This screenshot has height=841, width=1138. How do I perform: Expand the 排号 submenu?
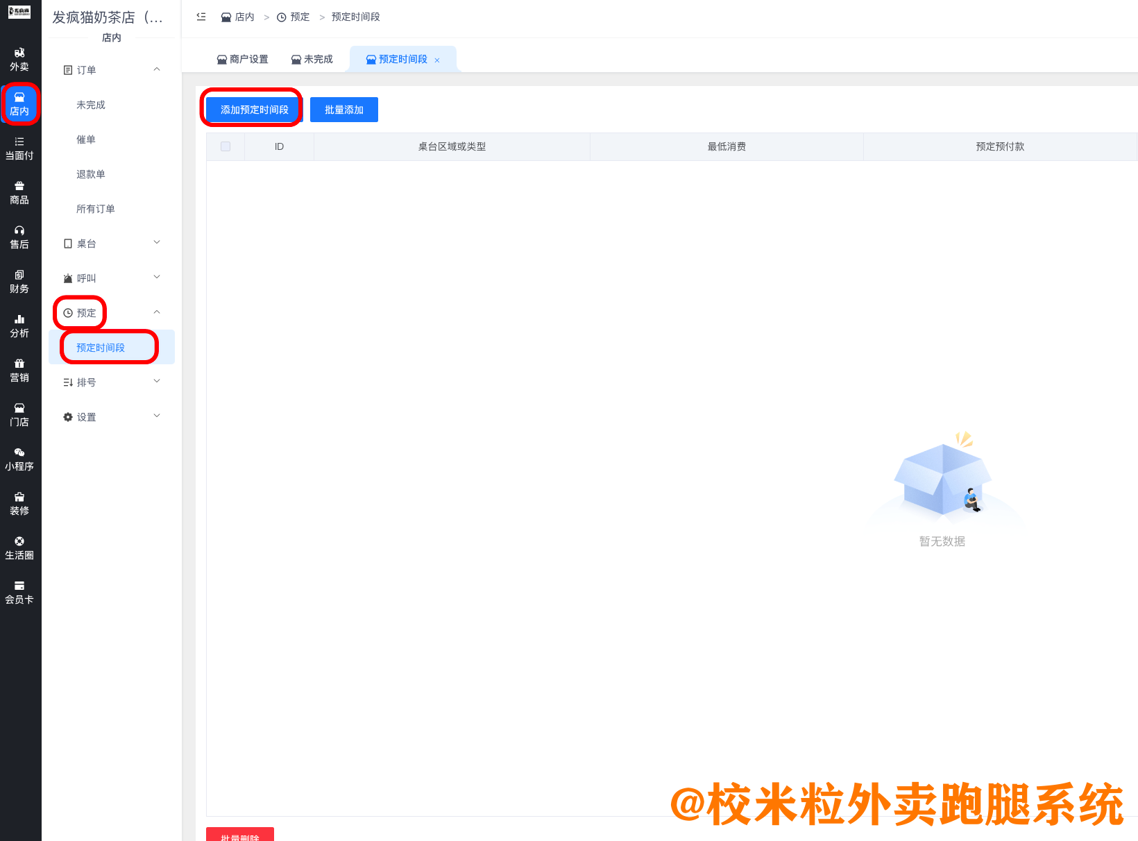[x=111, y=382]
